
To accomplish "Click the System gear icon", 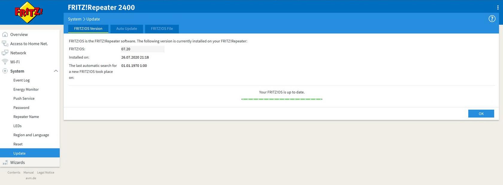I will 5,71.
